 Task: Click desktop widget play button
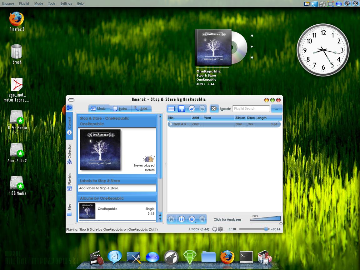click(x=252, y=46)
